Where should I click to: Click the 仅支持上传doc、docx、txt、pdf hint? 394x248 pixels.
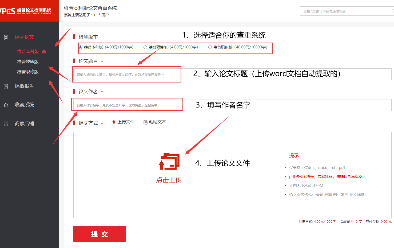click(317, 168)
